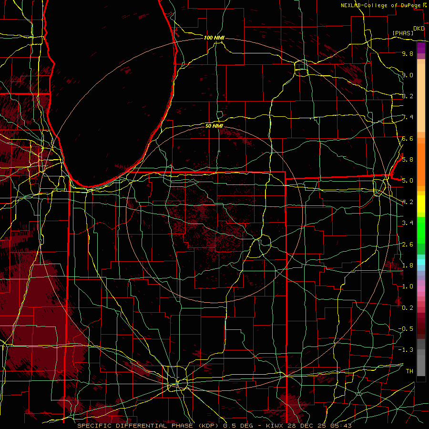Click the 50 NMI range ring label
The image size is (429, 429).
pyautogui.click(x=214, y=126)
